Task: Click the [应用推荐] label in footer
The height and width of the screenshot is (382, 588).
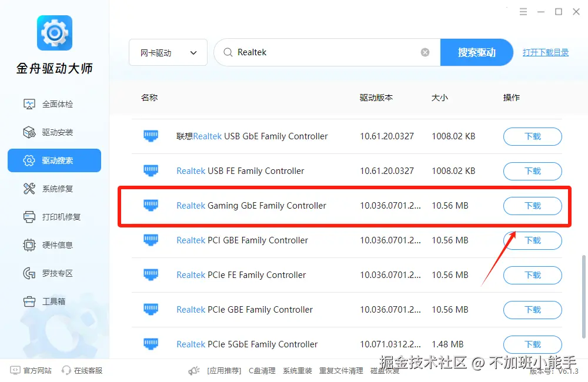Action: [224, 371]
